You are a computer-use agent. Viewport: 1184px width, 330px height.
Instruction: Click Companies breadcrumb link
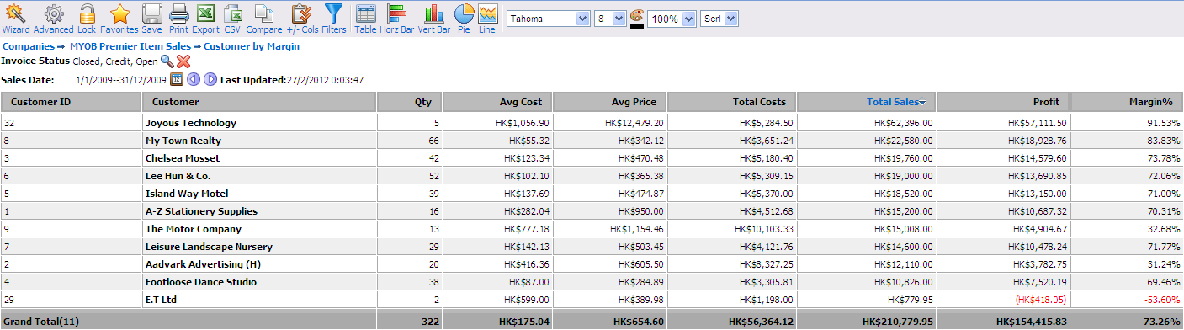tap(29, 46)
